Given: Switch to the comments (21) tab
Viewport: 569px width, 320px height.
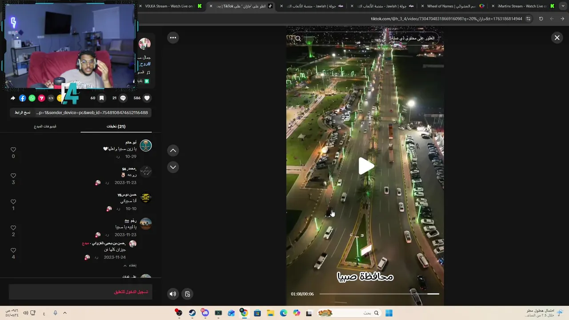Looking at the screenshot, I should click(x=116, y=126).
